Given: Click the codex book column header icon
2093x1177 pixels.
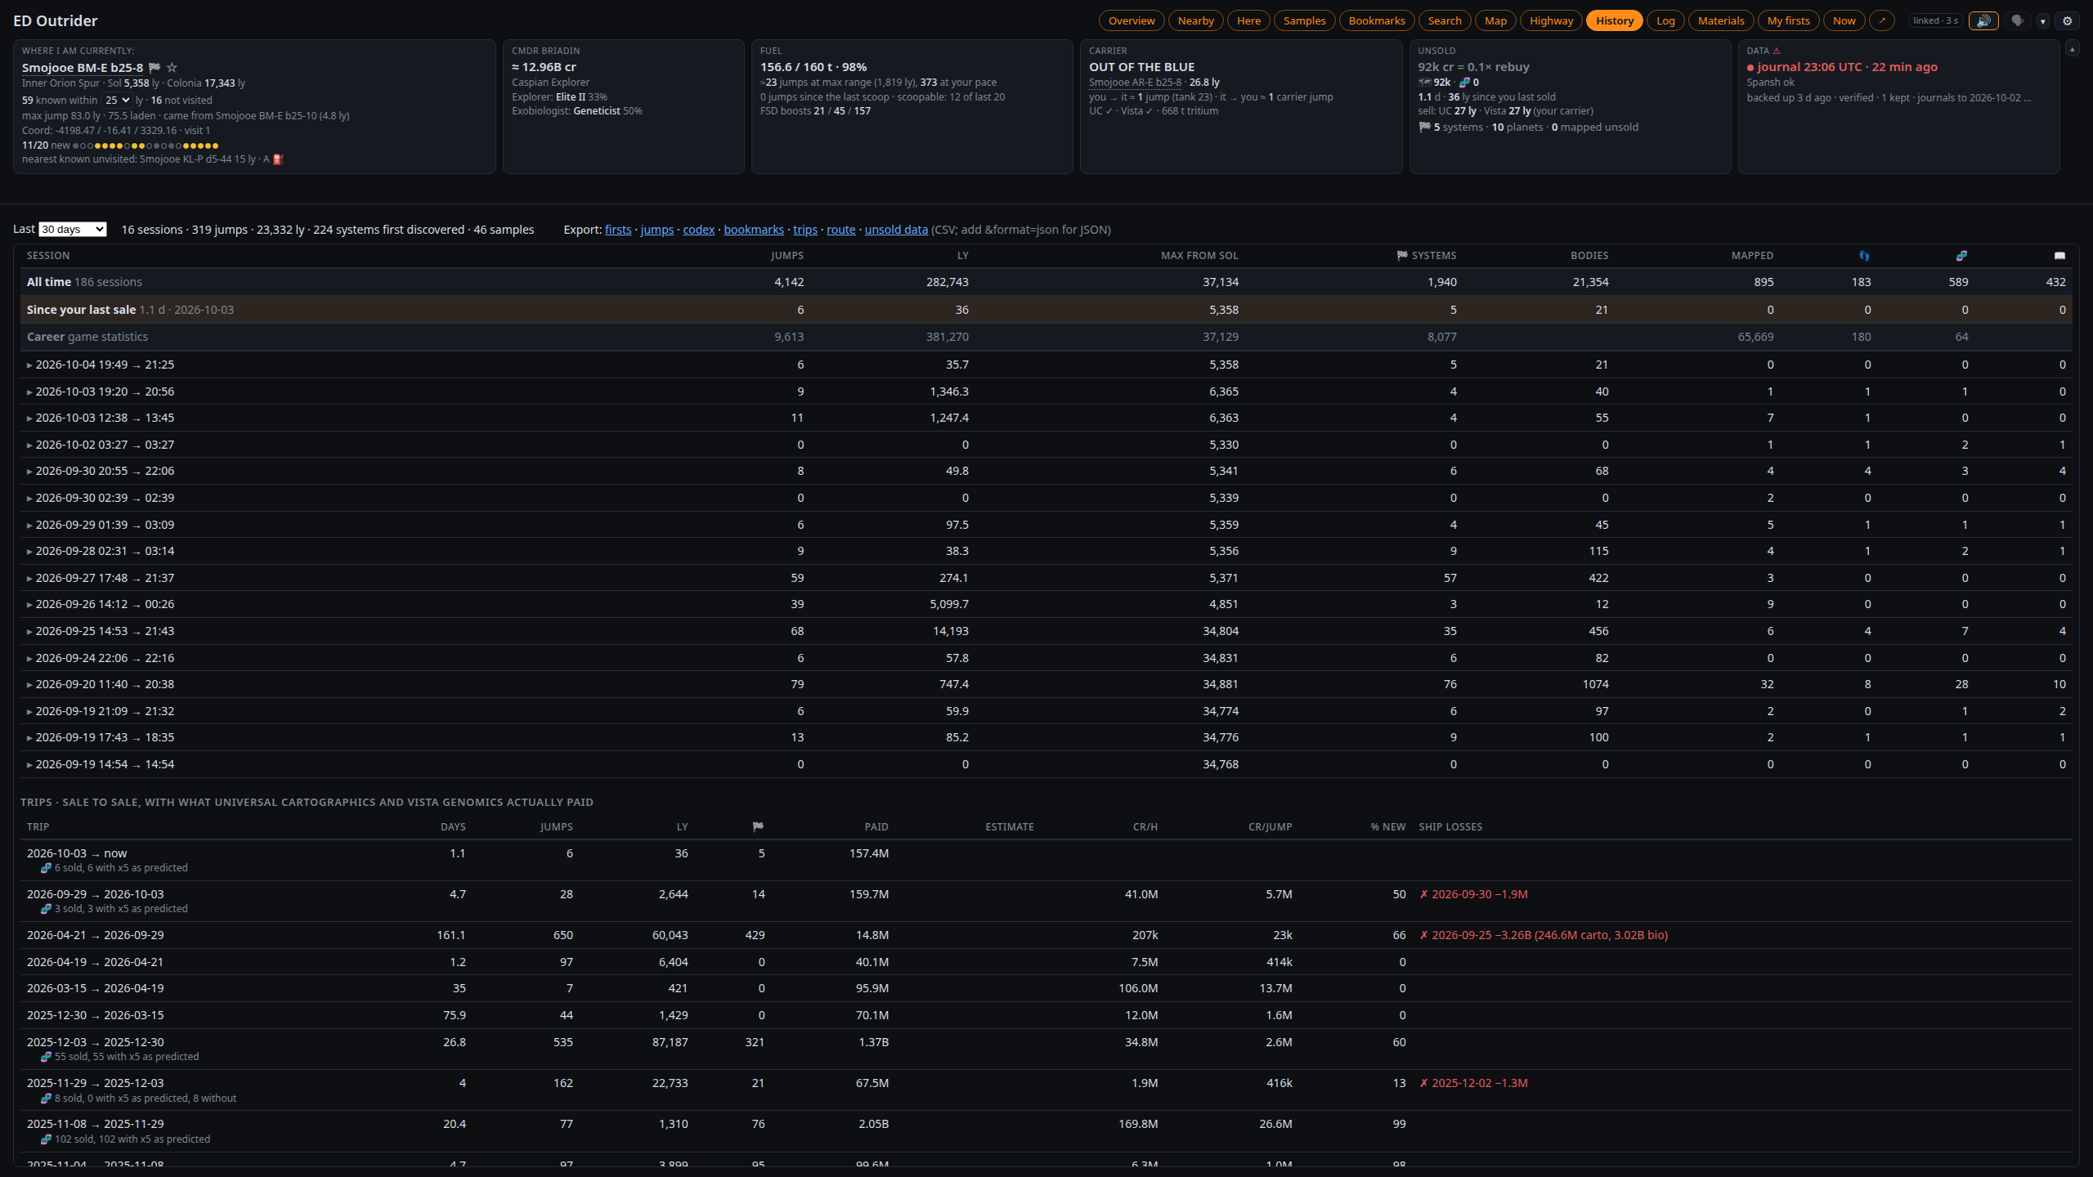Looking at the screenshot, I should [x=2059, y=256].
